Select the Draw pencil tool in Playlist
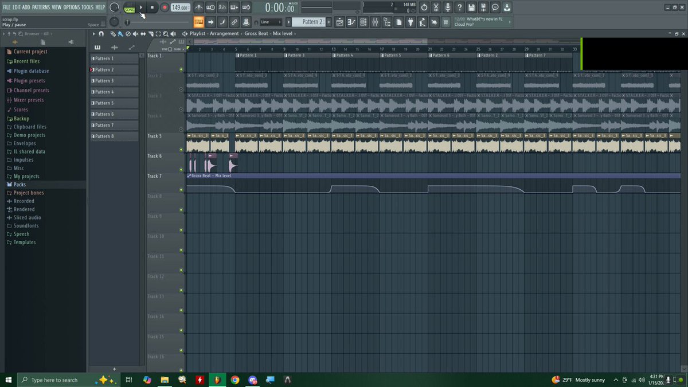 click(112, 33)
